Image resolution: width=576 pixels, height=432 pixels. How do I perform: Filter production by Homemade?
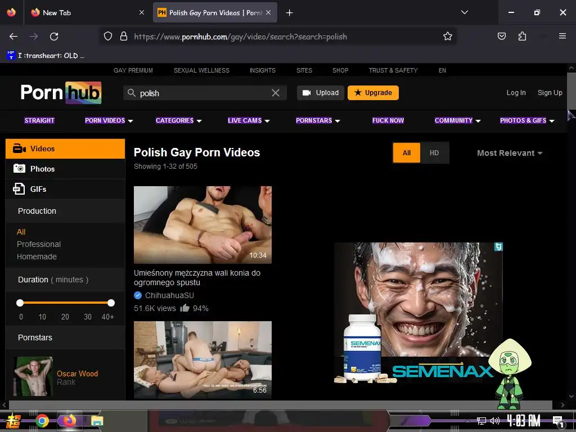[37, 256]
